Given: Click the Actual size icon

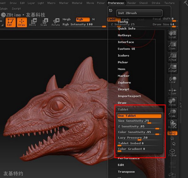Looking at the screenshot, I should (172, 57).
